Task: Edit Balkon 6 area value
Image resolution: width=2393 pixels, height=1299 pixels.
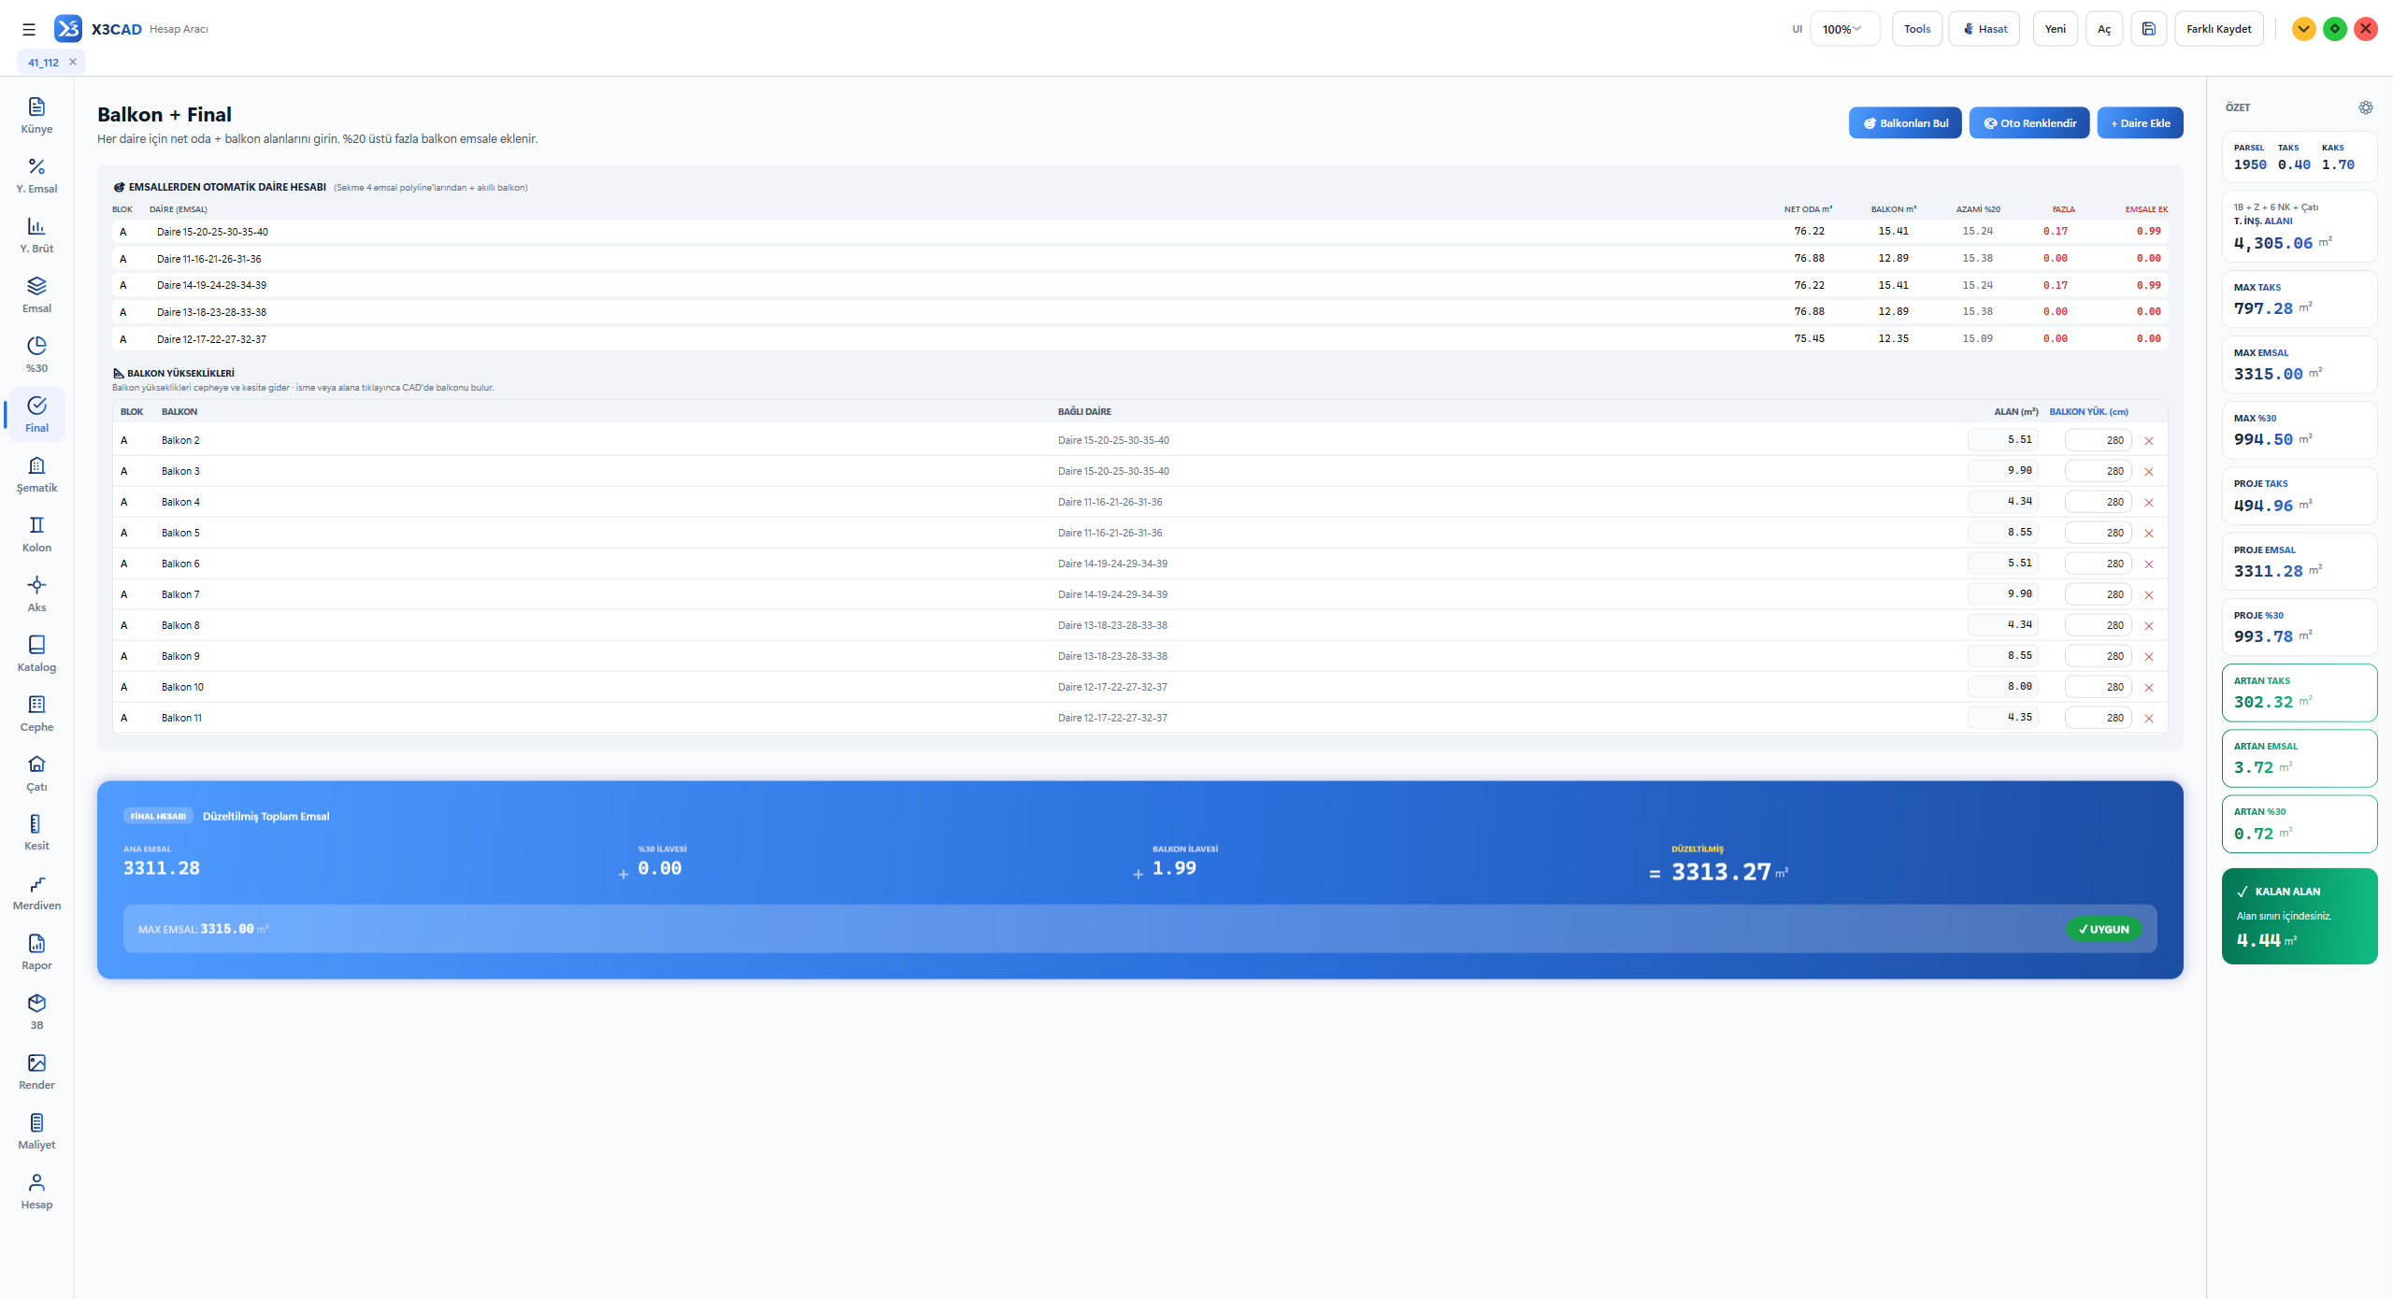Action: click(x=2002, y=564)
